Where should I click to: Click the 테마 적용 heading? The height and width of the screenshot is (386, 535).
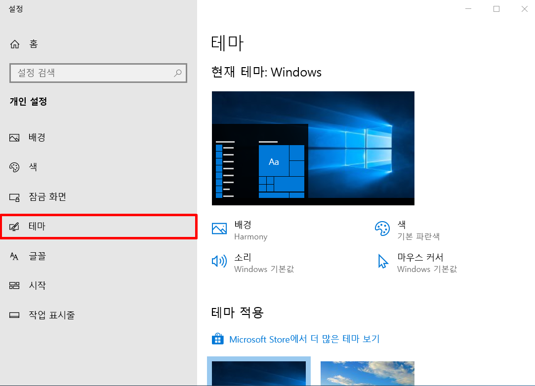238,312
